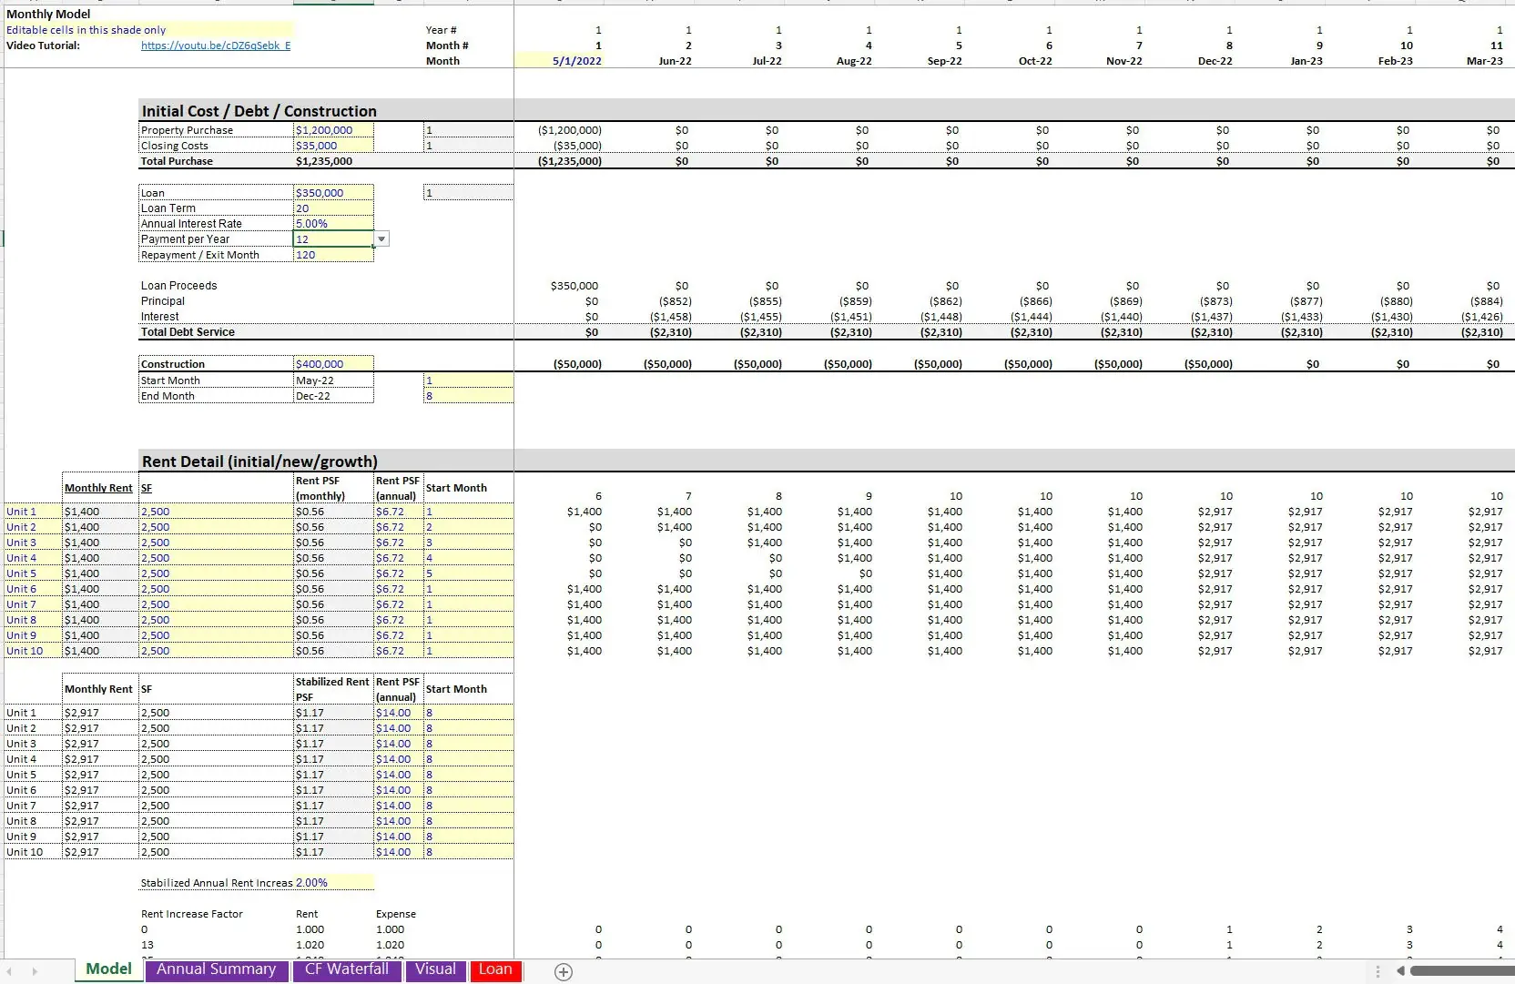Image resolution: width=1515 pixels, height=984 pixels.
Task: Select the Repayment / Exit Month cell showing 120
Action: pos(332,255)
